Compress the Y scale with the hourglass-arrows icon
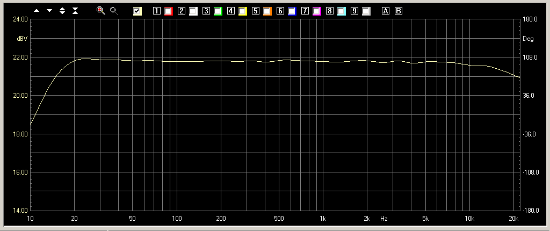 point(75,11)
